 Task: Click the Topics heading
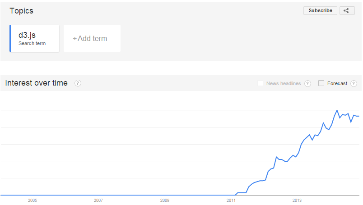(21, 11)
